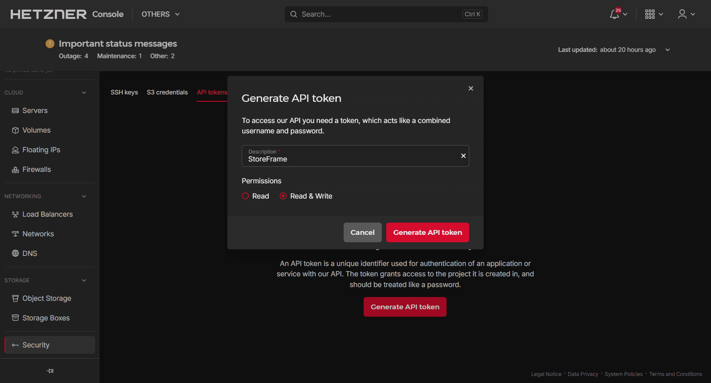Select the API tokens tab
This screenshot has width=711, height=383.
(212, 92)
